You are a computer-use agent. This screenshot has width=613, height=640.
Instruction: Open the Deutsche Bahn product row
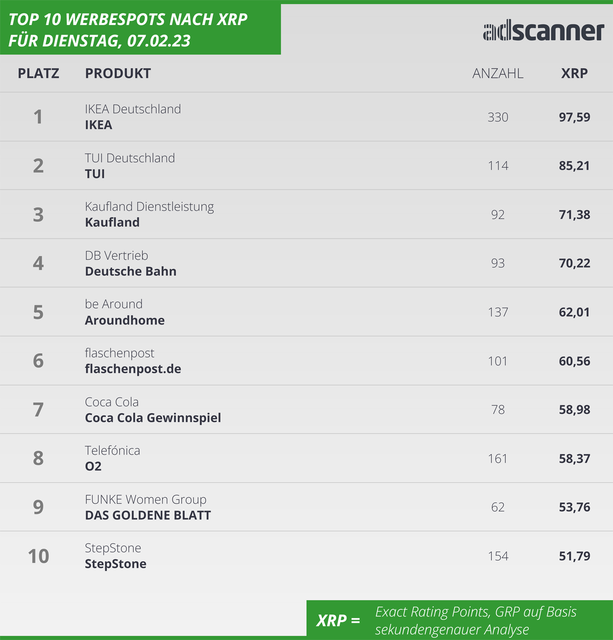306,263
